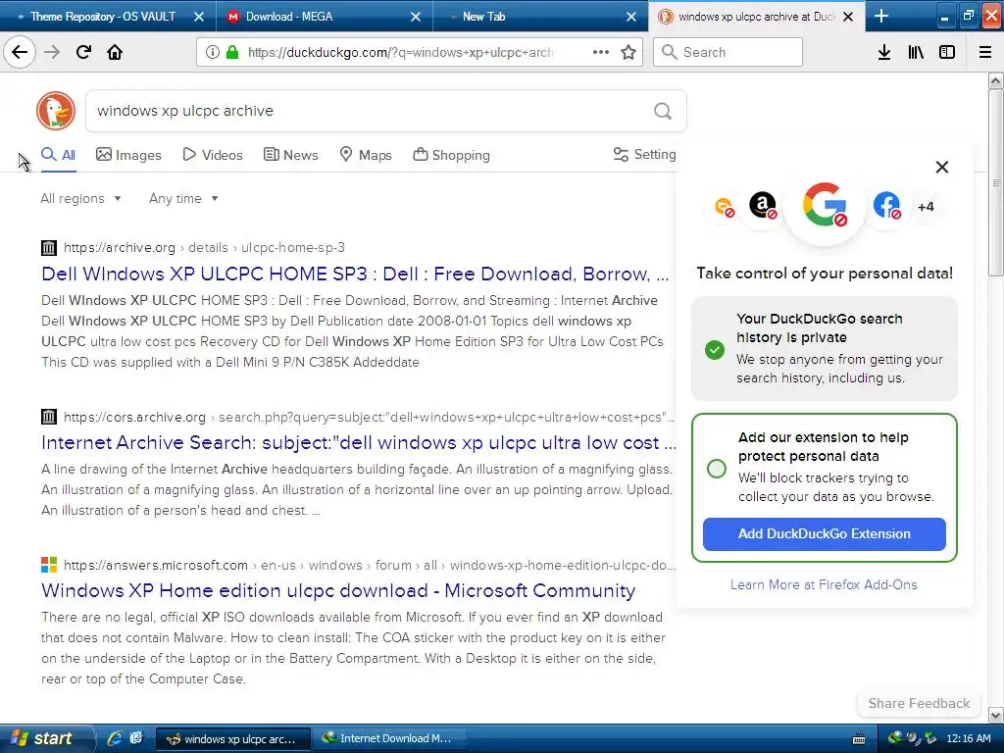Click the Facebook tracker icon
This screenshot has height=753, width=1004.
coord(886,206)
